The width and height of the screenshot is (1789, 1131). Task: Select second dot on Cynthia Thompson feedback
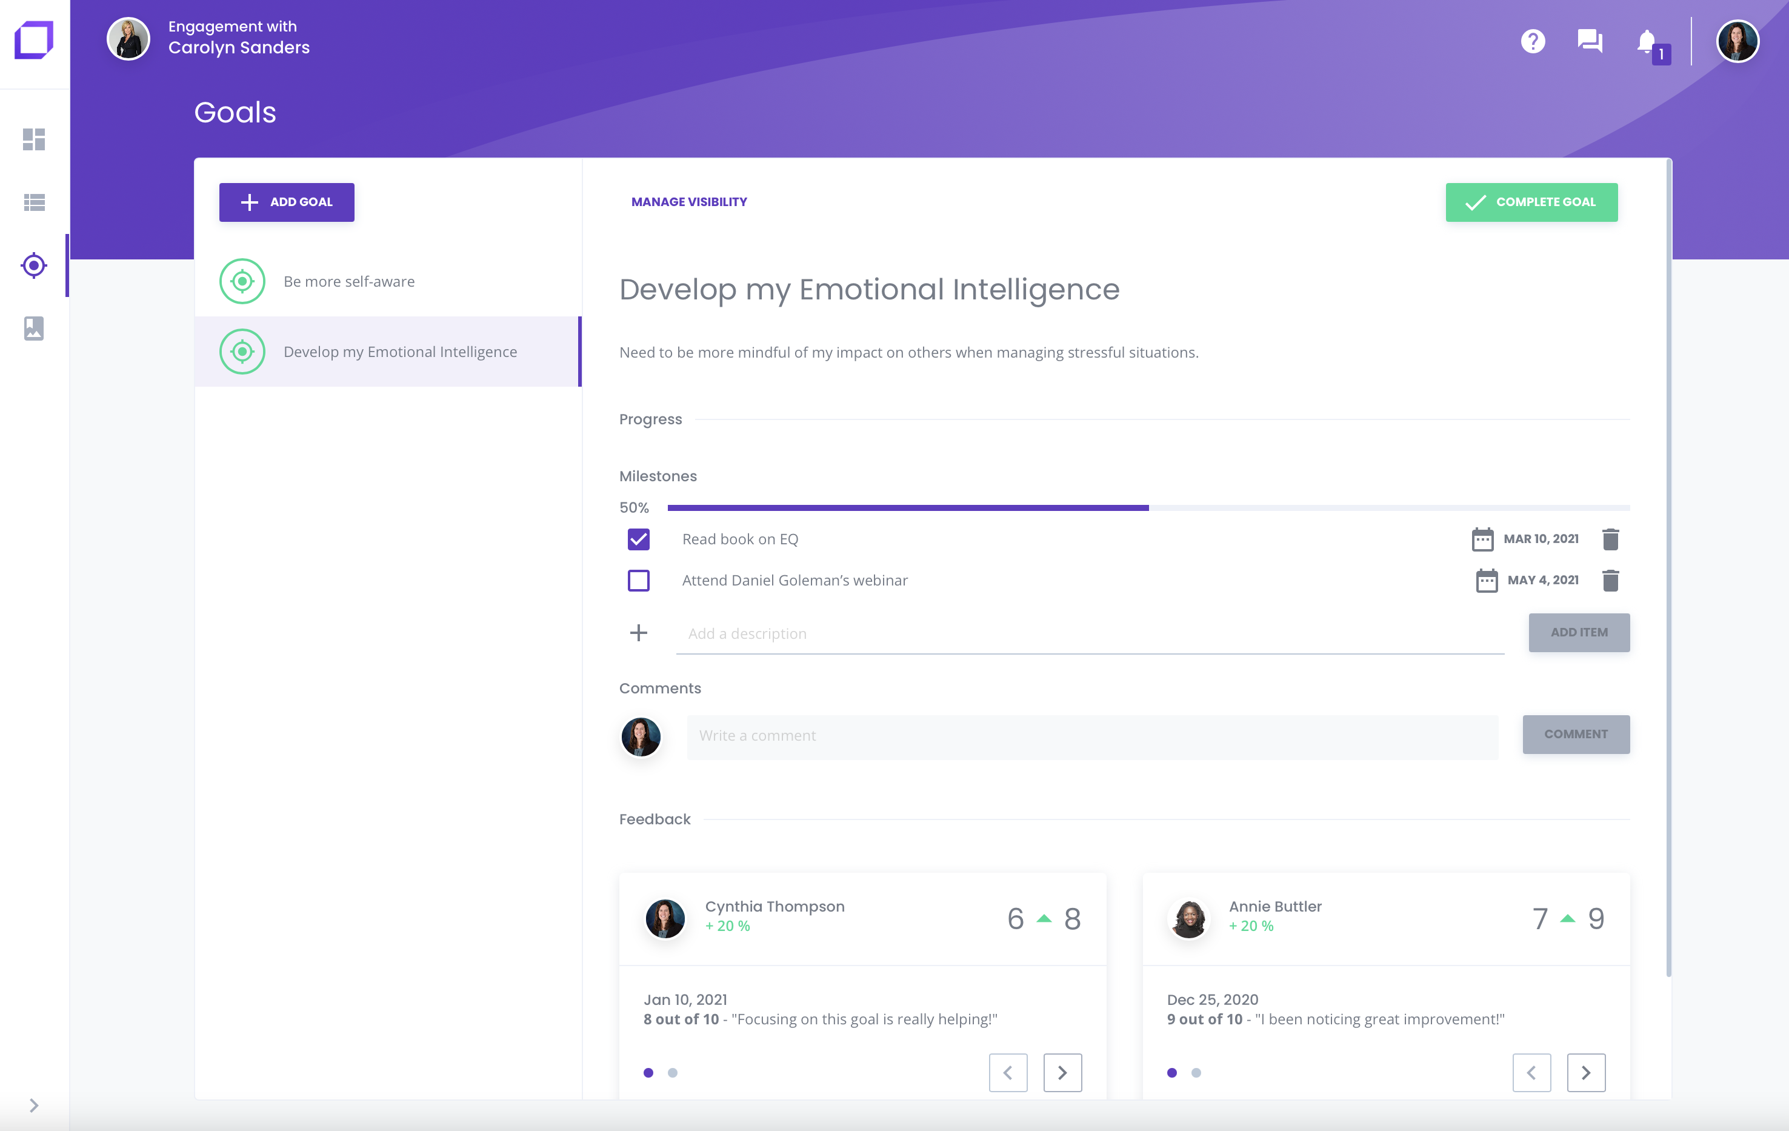tap(672, 1072)
